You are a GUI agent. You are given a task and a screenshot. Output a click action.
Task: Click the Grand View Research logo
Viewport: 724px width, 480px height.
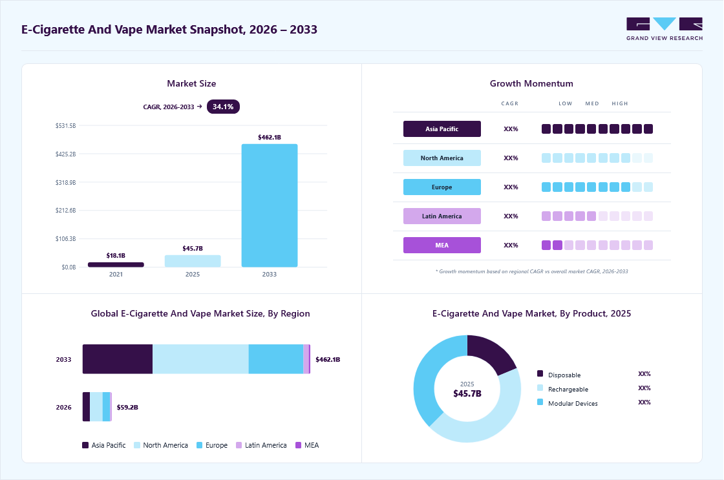tap(665, 29)
